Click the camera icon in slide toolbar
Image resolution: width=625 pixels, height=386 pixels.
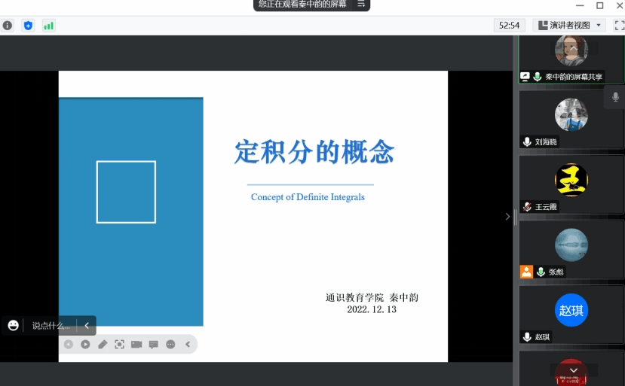[x=136, y=344]
